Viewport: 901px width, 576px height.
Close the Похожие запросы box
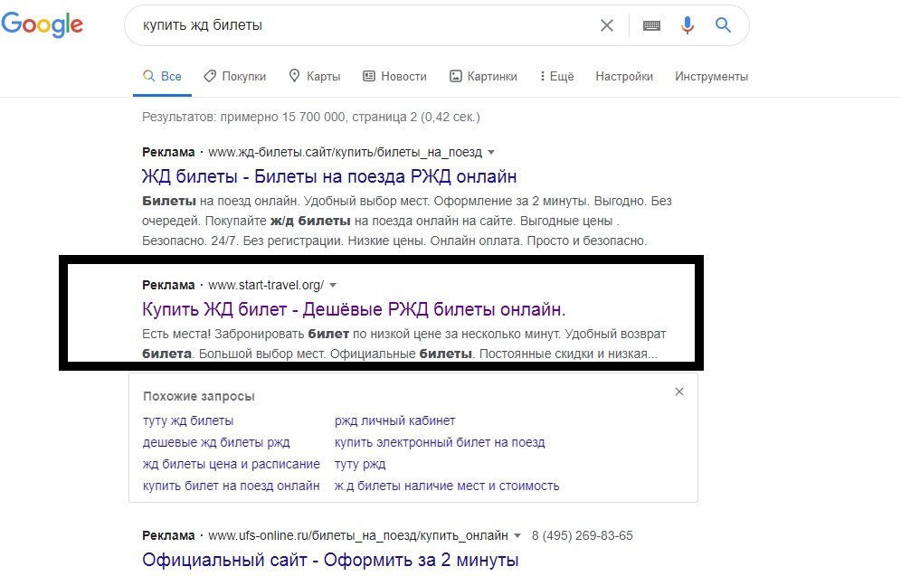click(x=679, y=392)
